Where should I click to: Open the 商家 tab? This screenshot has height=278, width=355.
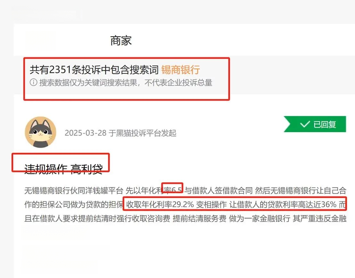tap(121, 41)
